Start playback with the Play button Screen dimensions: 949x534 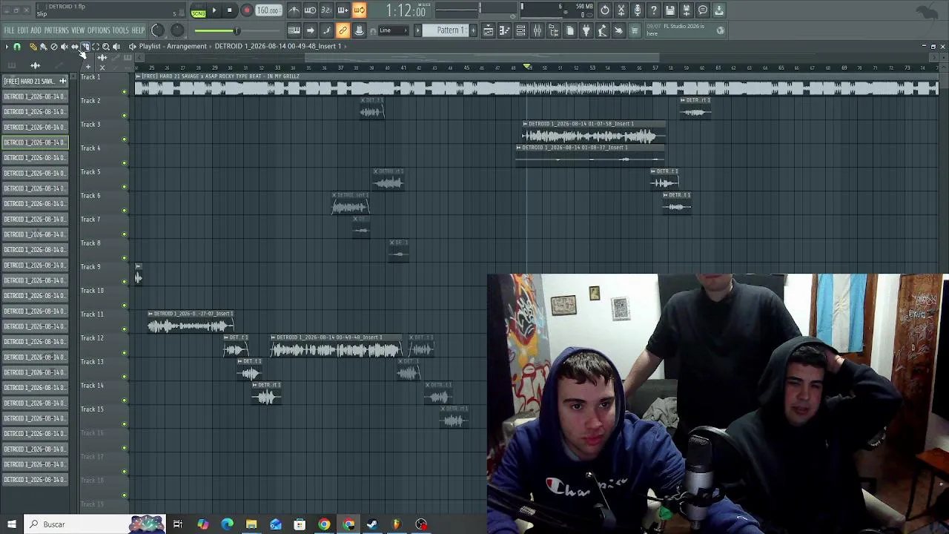[214, 10]
